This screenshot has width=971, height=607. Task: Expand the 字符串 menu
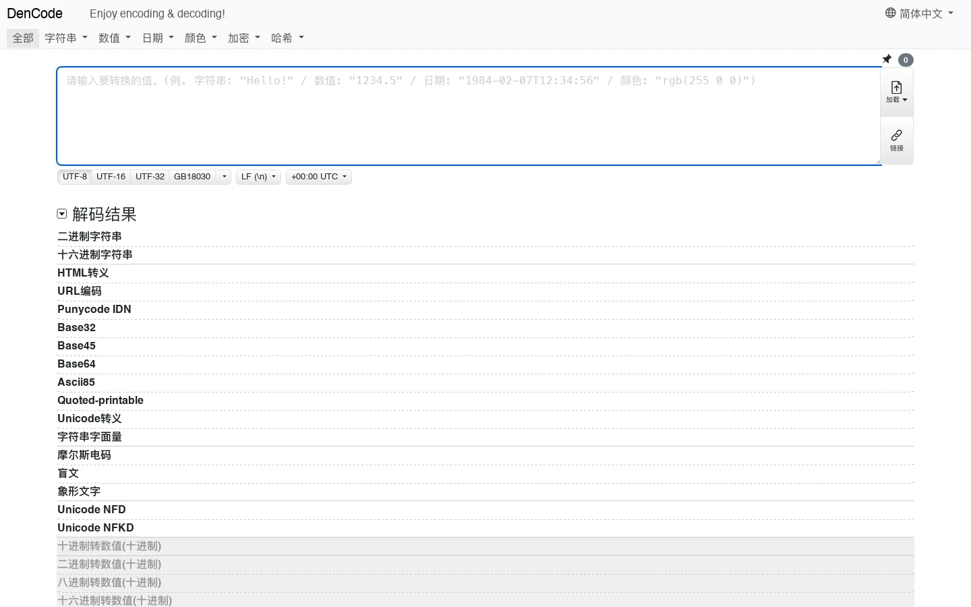point(66,38)
